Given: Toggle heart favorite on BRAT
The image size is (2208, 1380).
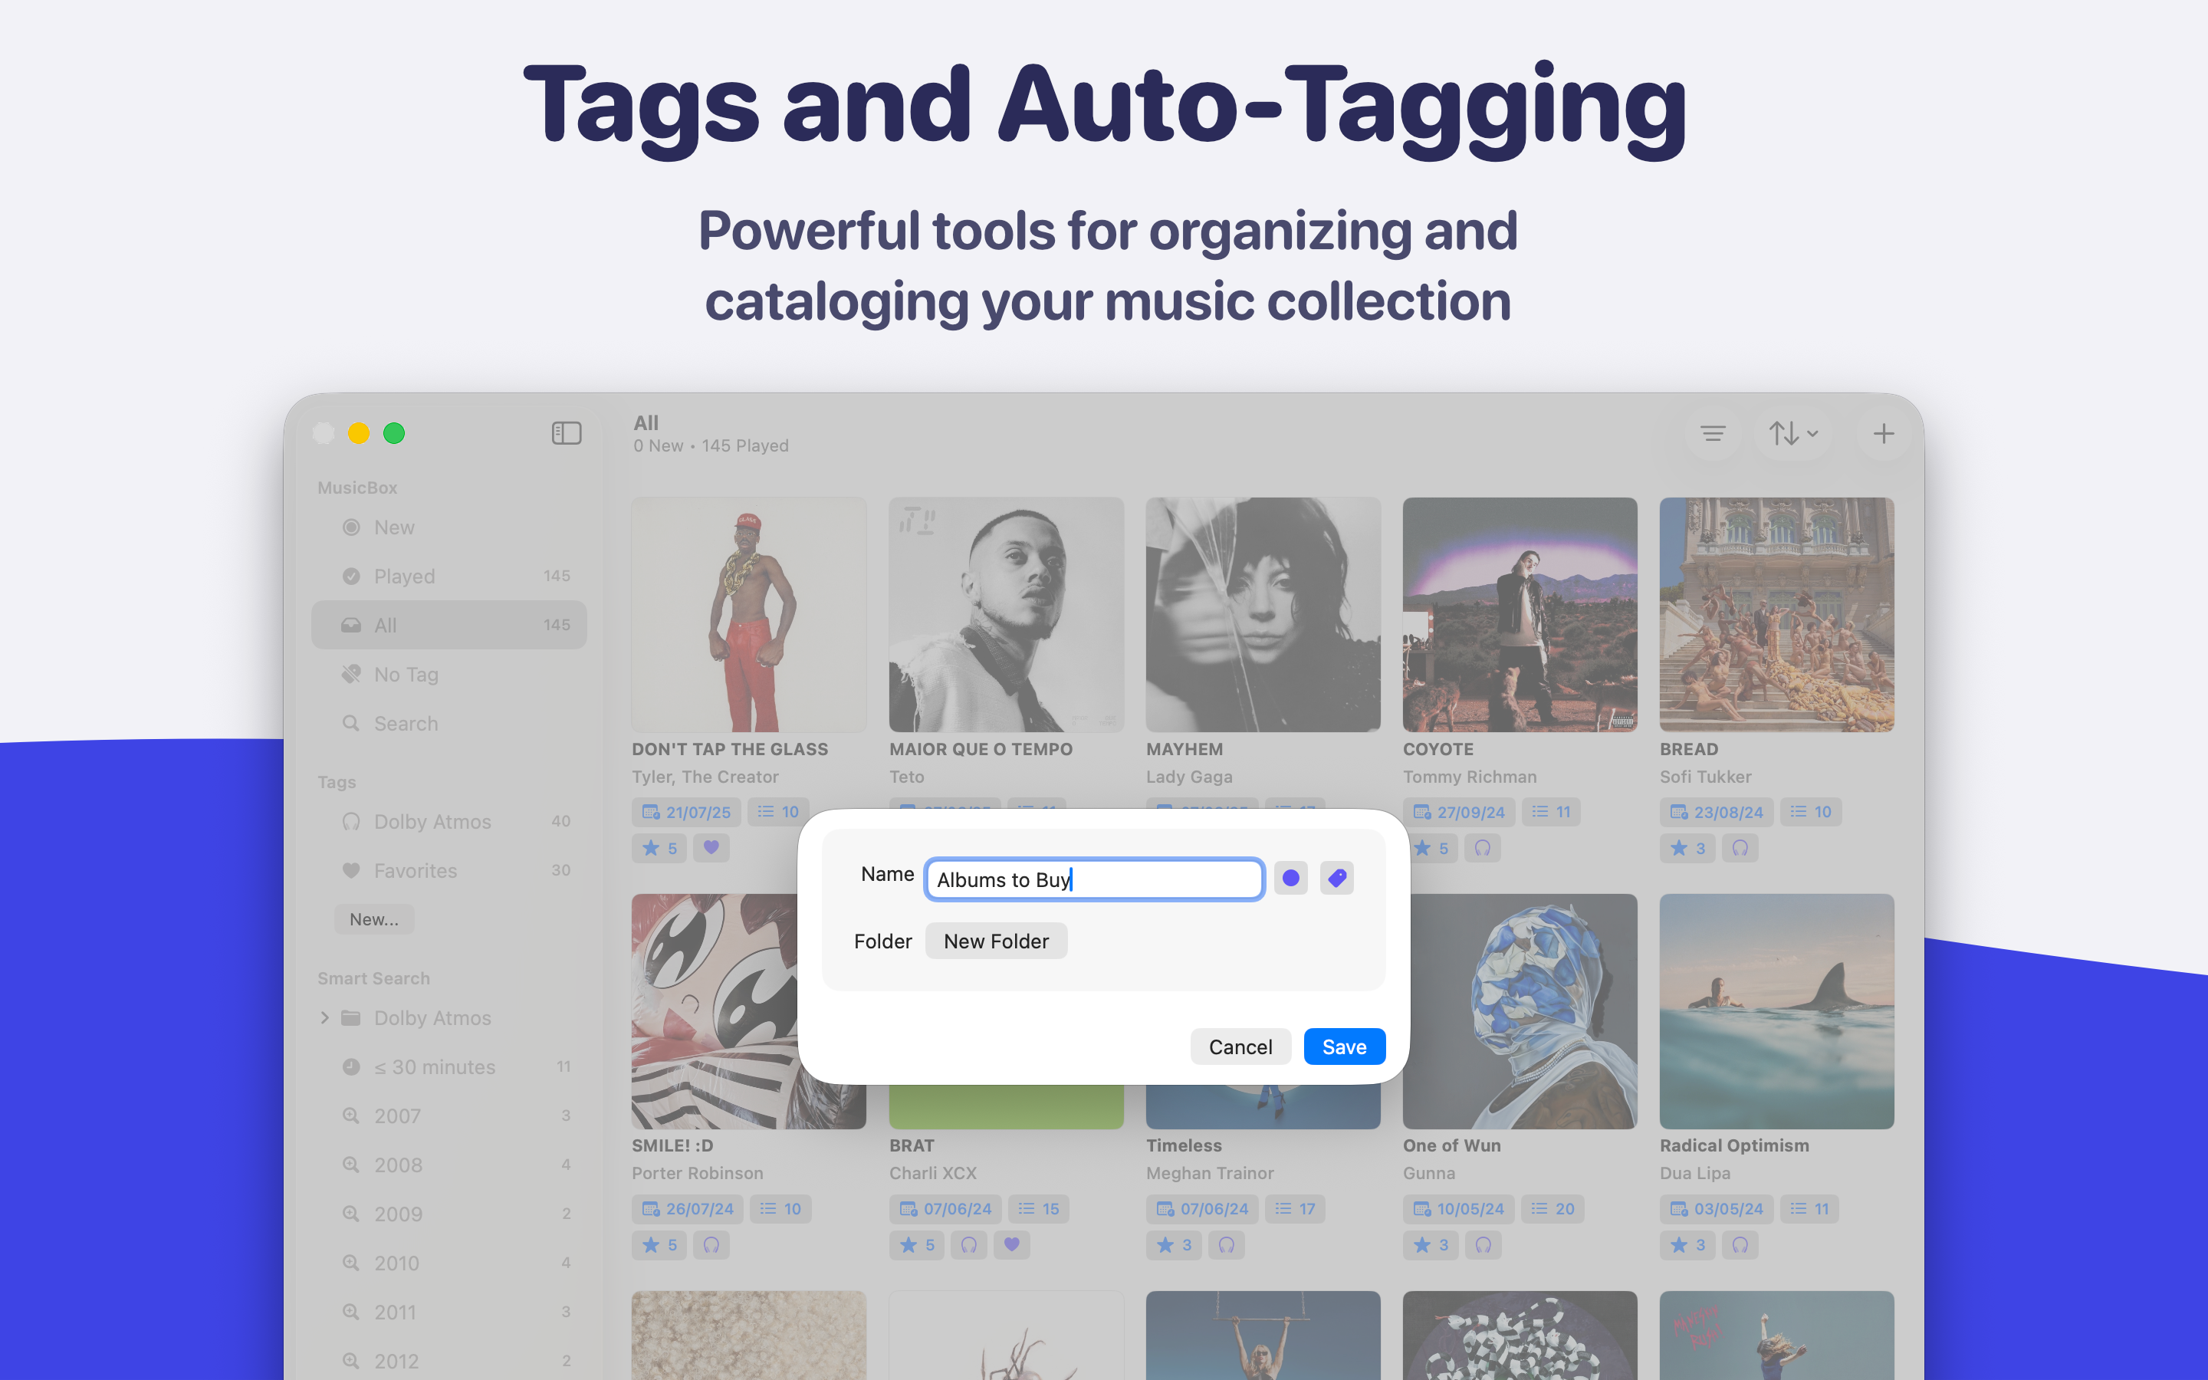Looking at the screenshot, I should pos(1012,1245).
